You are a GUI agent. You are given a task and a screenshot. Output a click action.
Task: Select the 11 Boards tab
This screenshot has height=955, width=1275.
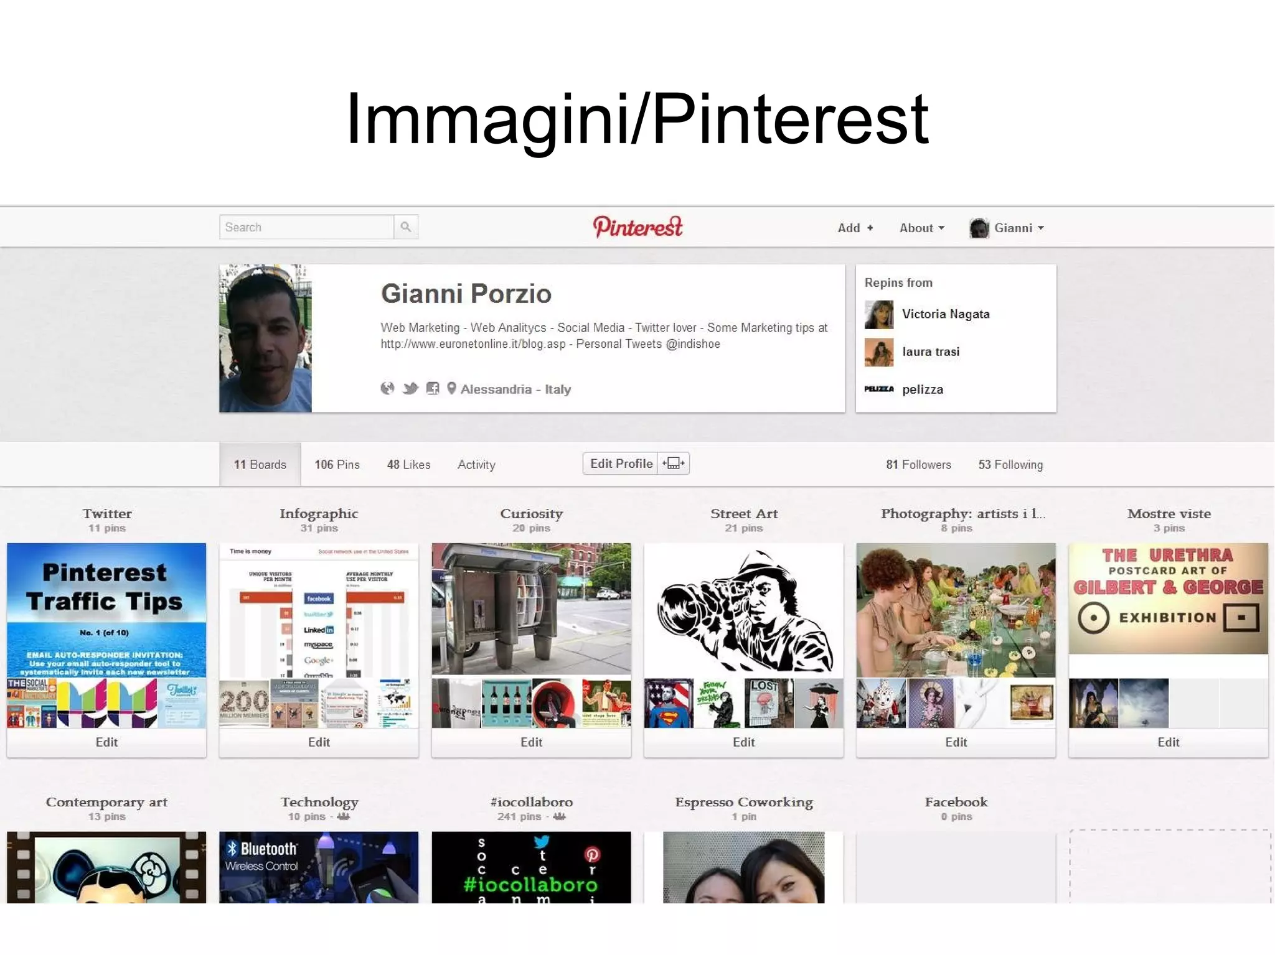point(260,465)
